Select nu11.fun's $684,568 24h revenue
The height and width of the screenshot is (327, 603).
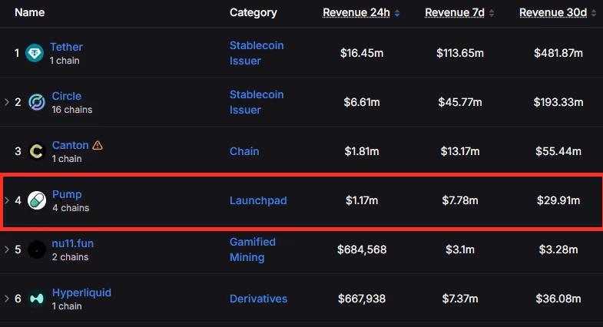pyautogui.click(x=362, y=249)
